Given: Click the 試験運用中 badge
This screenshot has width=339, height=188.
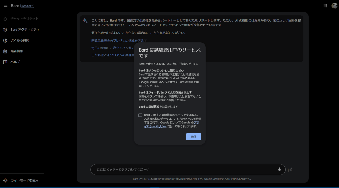Looking at the screenshot, I should click(27, 6).
